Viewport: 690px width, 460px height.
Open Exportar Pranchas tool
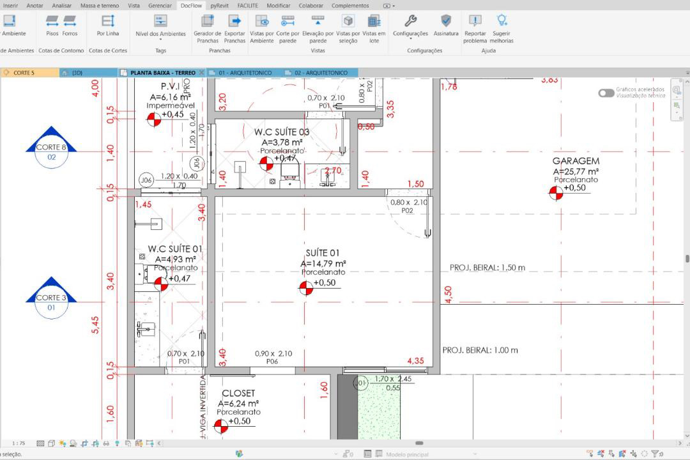(234, 29)
